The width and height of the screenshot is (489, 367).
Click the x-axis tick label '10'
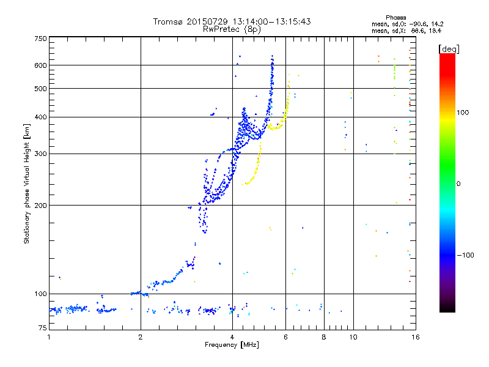(x=353, y=337)
